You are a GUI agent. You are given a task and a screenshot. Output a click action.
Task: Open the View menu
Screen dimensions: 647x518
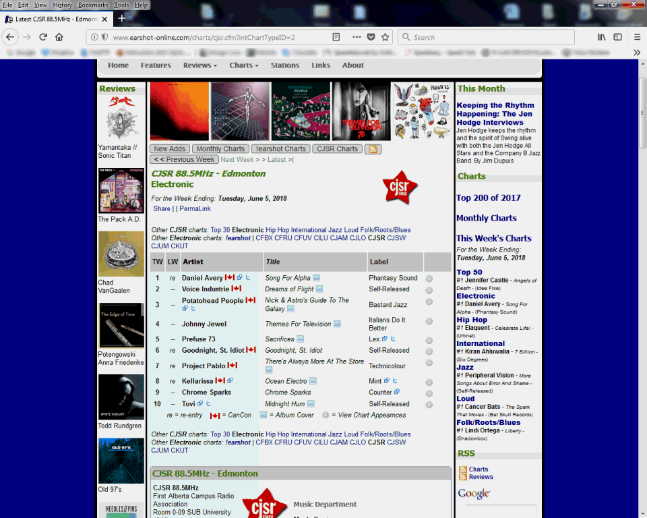click(x=40, y=5)
